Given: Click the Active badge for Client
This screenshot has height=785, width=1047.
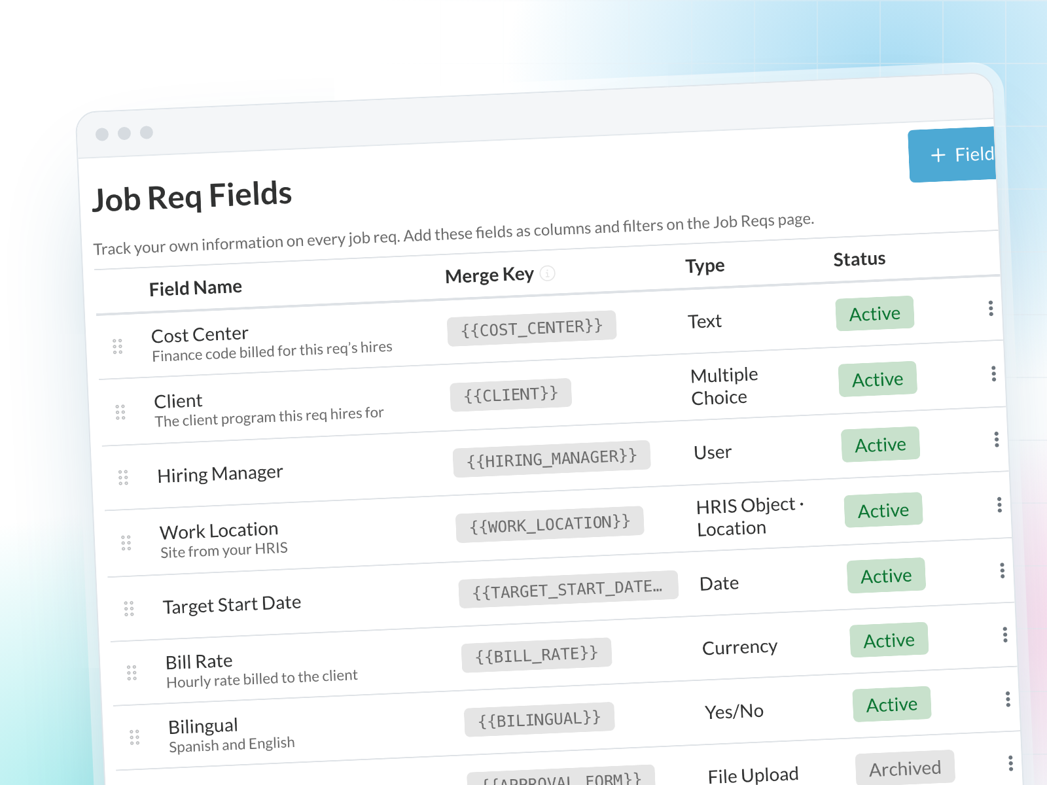Looking at the screenshot, I should click(878, 379).
